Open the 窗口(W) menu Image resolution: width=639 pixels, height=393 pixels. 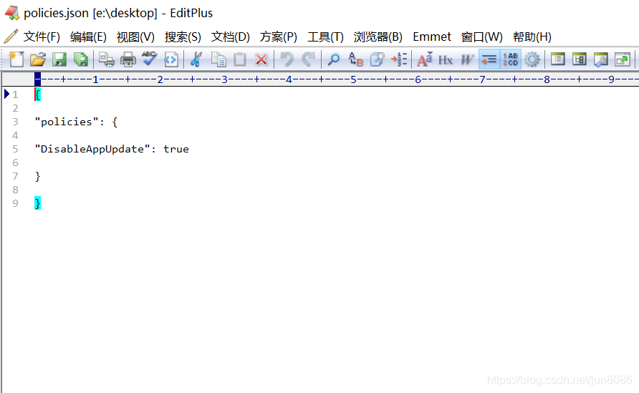pos(481,37)
